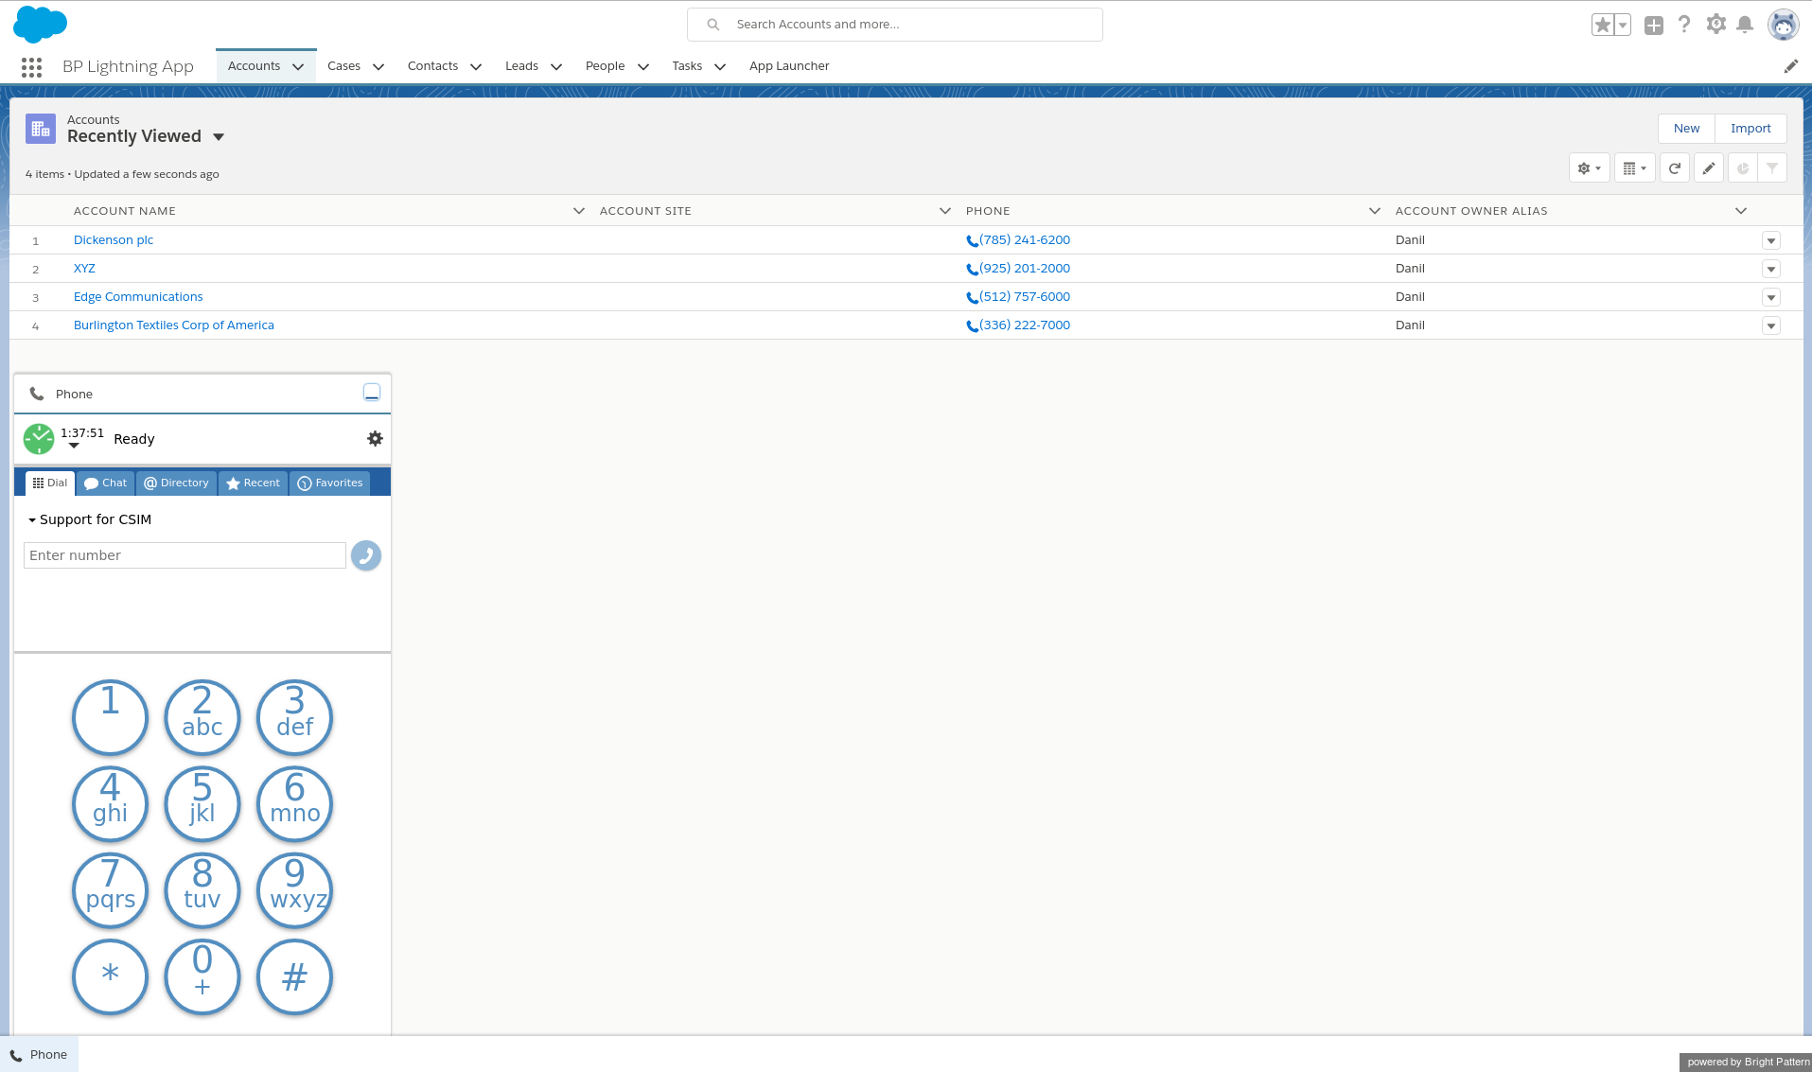Refresh the accounts list view
This screenshot has width=1812, height=1072.
click(x=1674, y=168)
